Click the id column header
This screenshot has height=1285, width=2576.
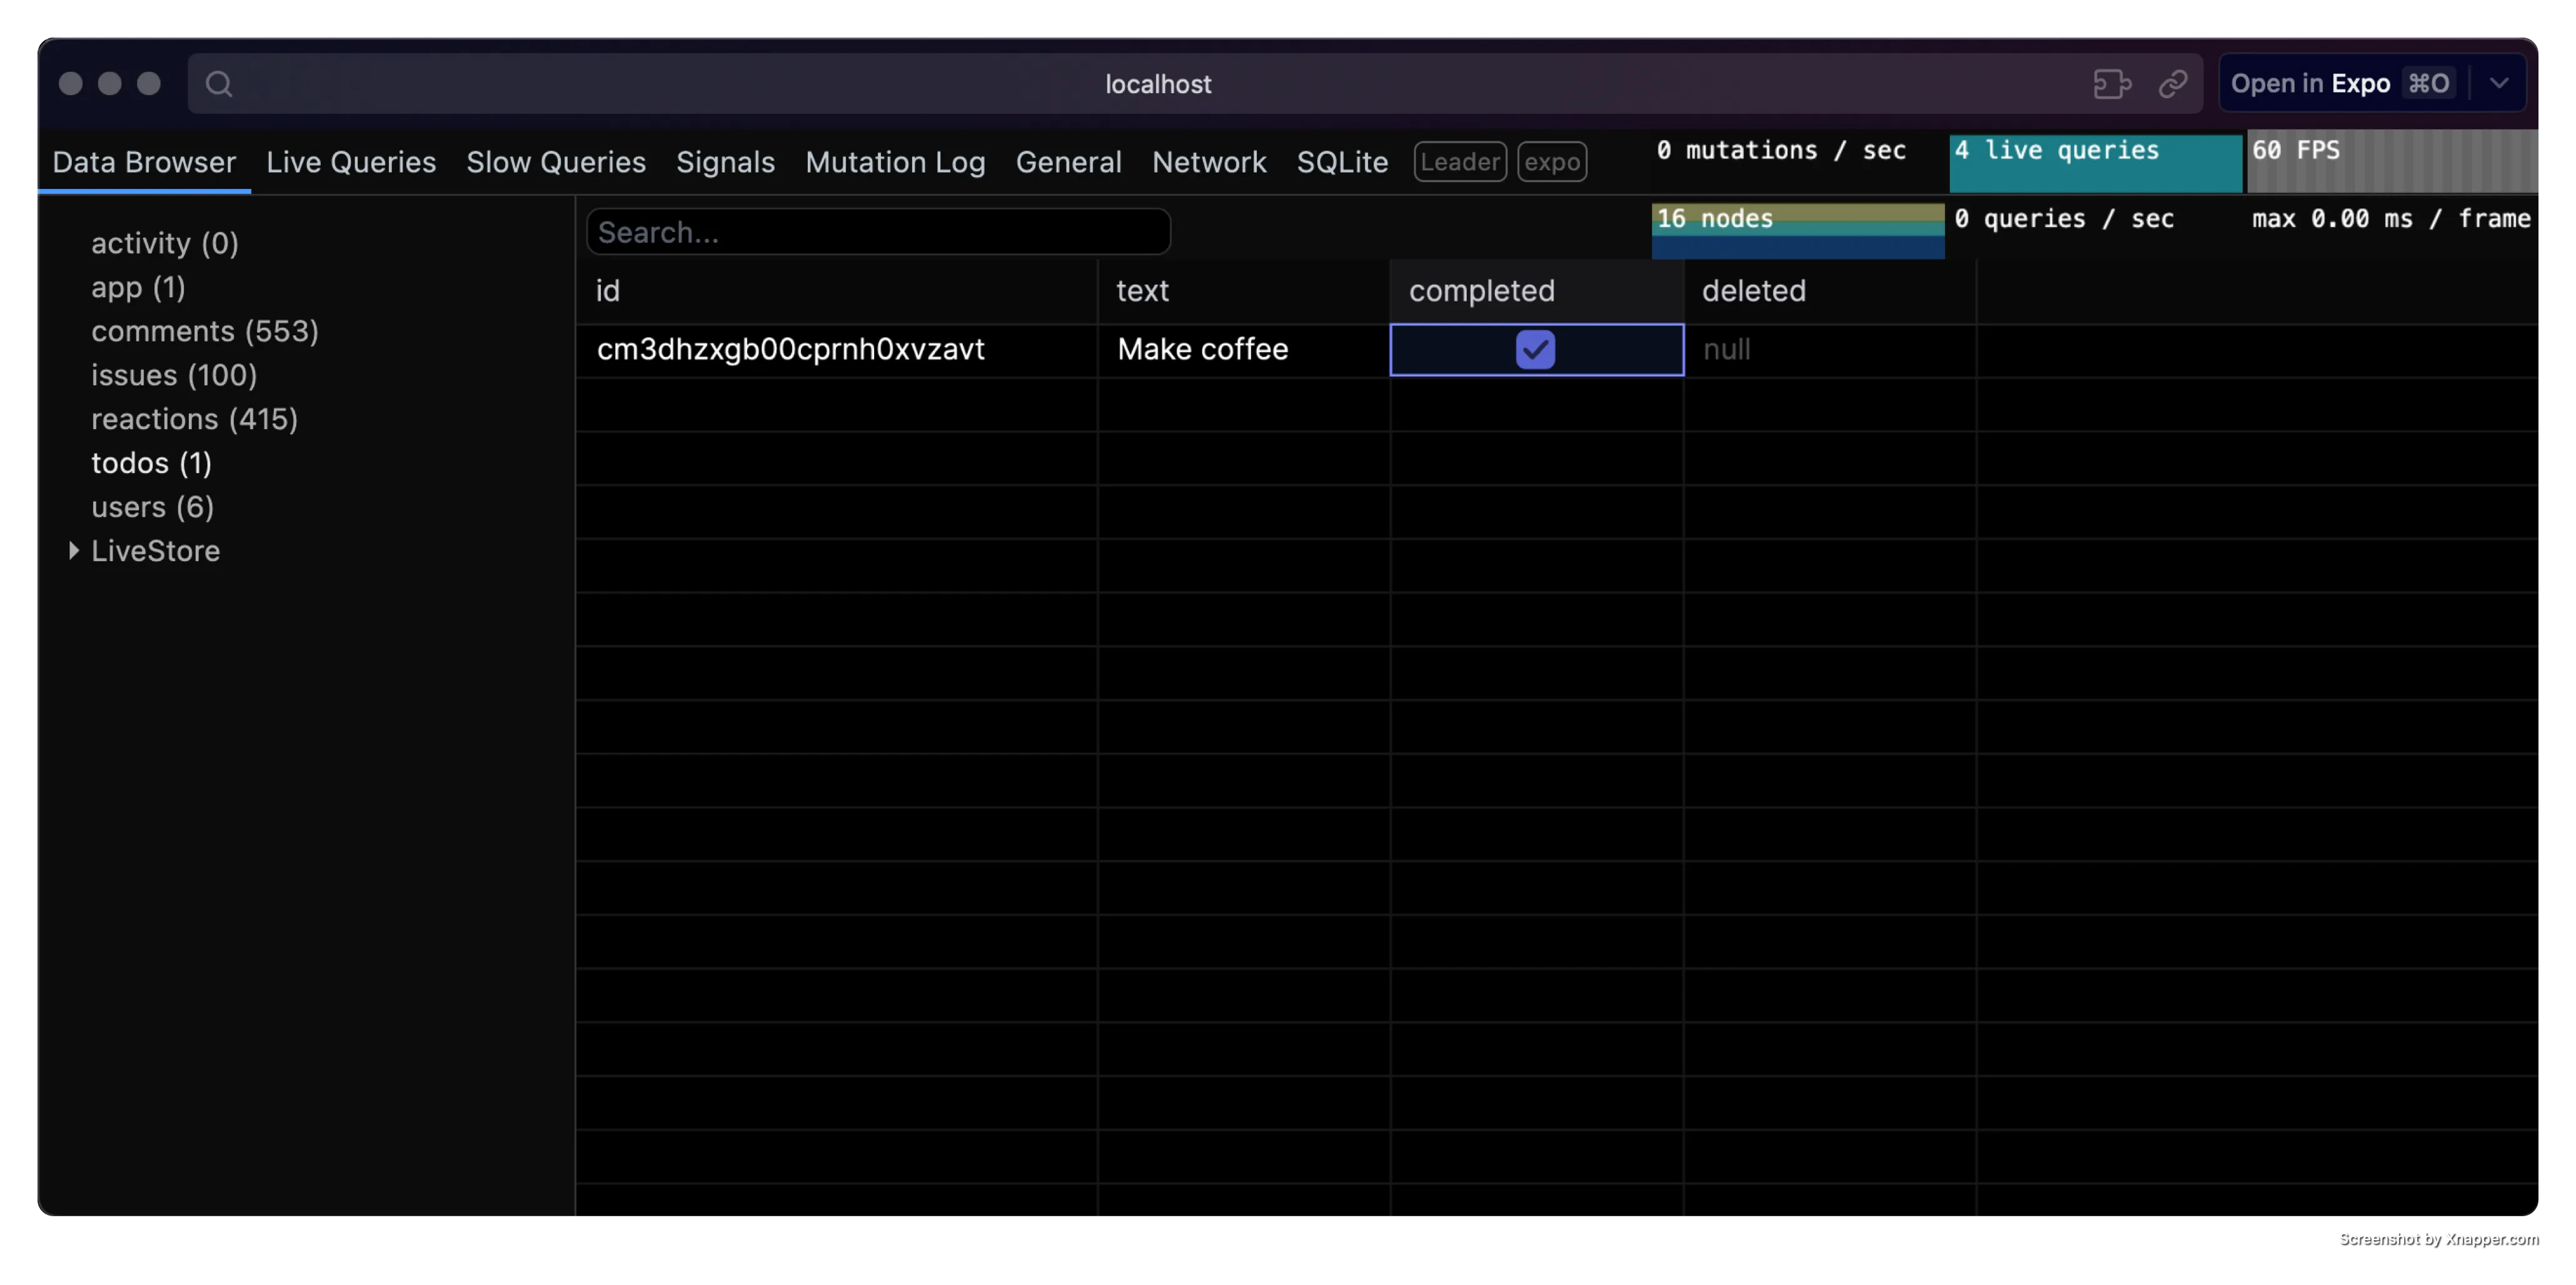click(x=836, y=292)
